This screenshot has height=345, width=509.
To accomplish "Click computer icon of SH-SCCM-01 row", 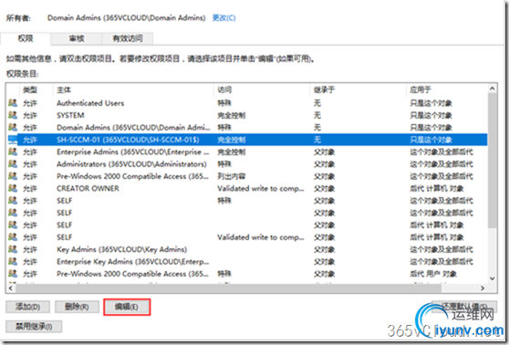I will pyautogui.click(x=13, y=140).
